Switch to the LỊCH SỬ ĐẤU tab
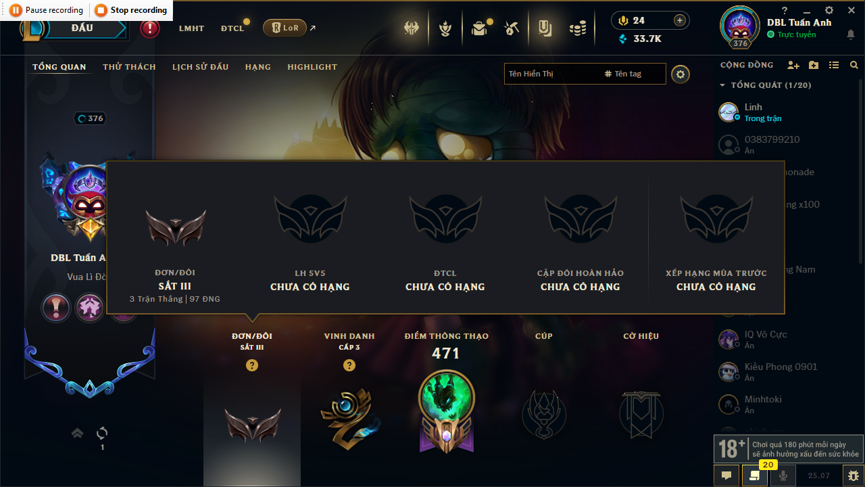This screenshot has height=487, width=865. [200, 67]
